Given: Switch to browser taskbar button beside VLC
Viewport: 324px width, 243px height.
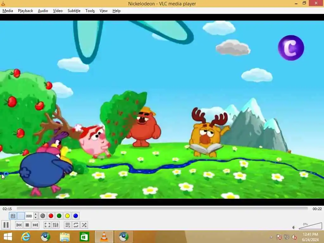Looking at the screenshot, I should click(124, 237).
